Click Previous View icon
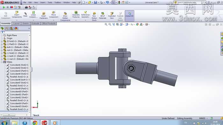This screenshot has width=223, height=125. [x=113, y=25]
